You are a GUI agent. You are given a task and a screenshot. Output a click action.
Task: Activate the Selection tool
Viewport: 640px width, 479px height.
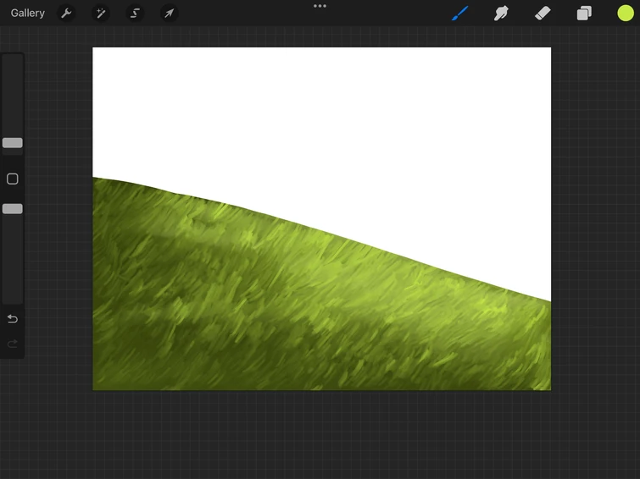(x=135, y=14)
